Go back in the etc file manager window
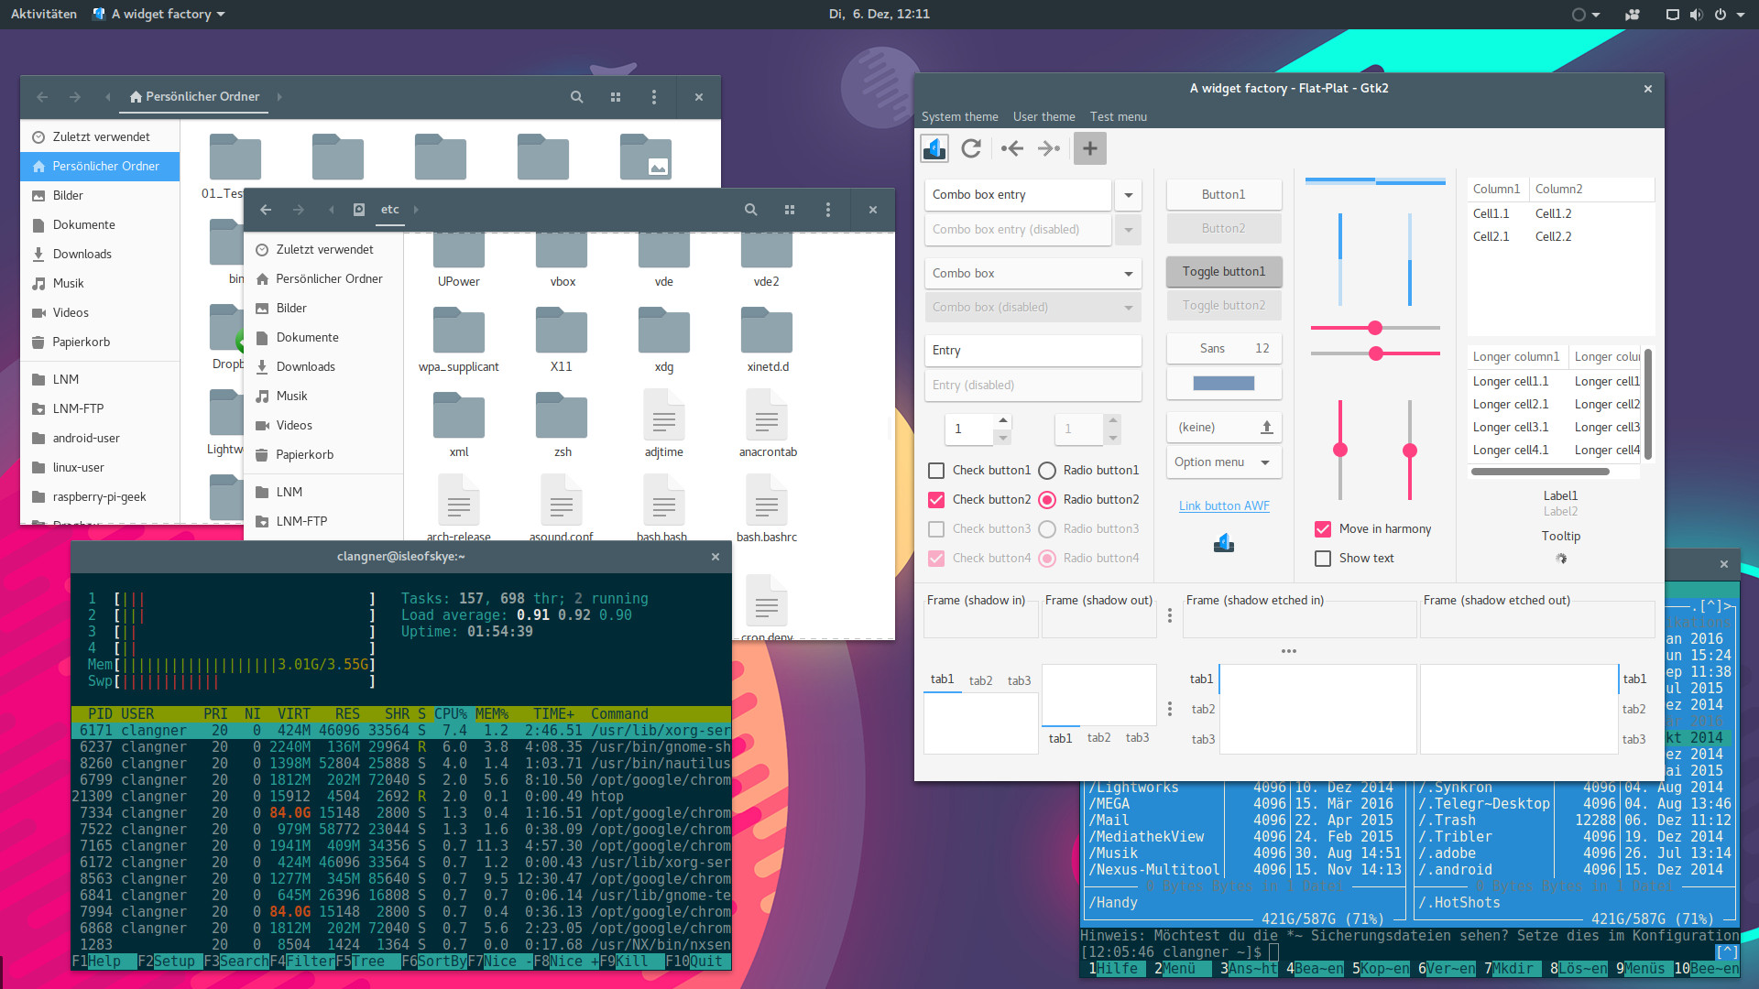This screenshot has width=1759, height=989. [266, 210]
